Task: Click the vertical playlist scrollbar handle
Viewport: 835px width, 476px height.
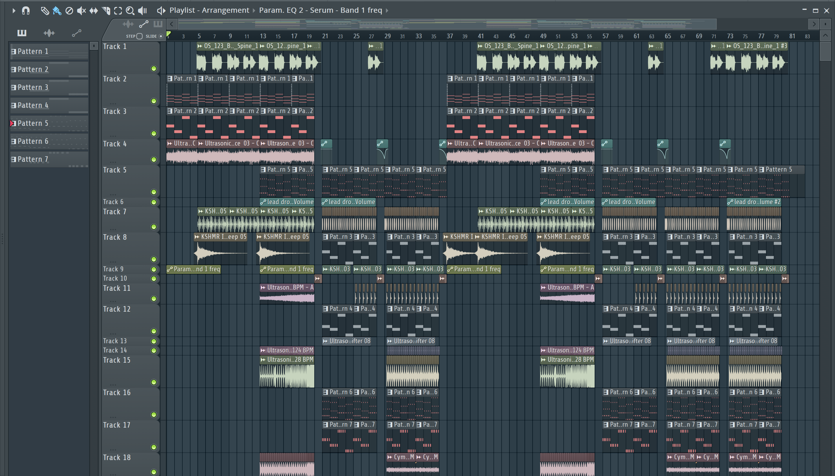Action: point(825,51)
